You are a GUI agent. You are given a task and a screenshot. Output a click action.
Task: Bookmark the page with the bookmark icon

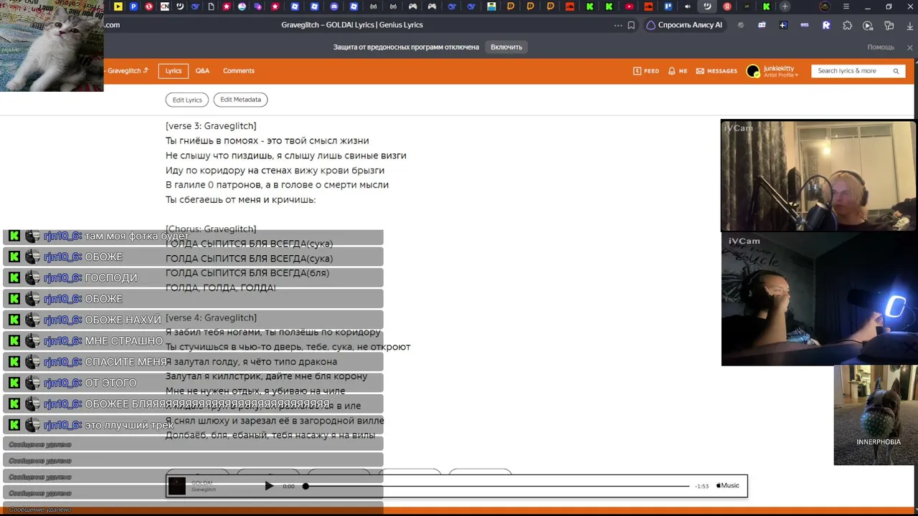631,25
